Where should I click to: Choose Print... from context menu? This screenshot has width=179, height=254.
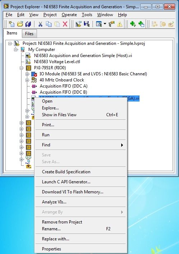click(80, 125)
